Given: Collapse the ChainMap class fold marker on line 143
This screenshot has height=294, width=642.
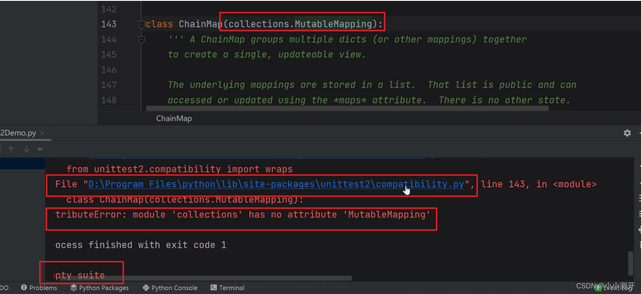Looking at the screenshot, I should point(141,24).
